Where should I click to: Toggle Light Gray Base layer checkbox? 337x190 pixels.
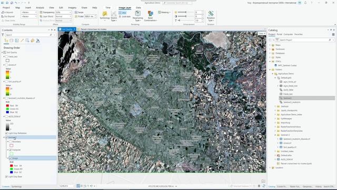[6, 177]
